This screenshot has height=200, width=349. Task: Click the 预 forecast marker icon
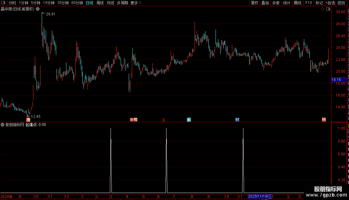pos(324,120)
